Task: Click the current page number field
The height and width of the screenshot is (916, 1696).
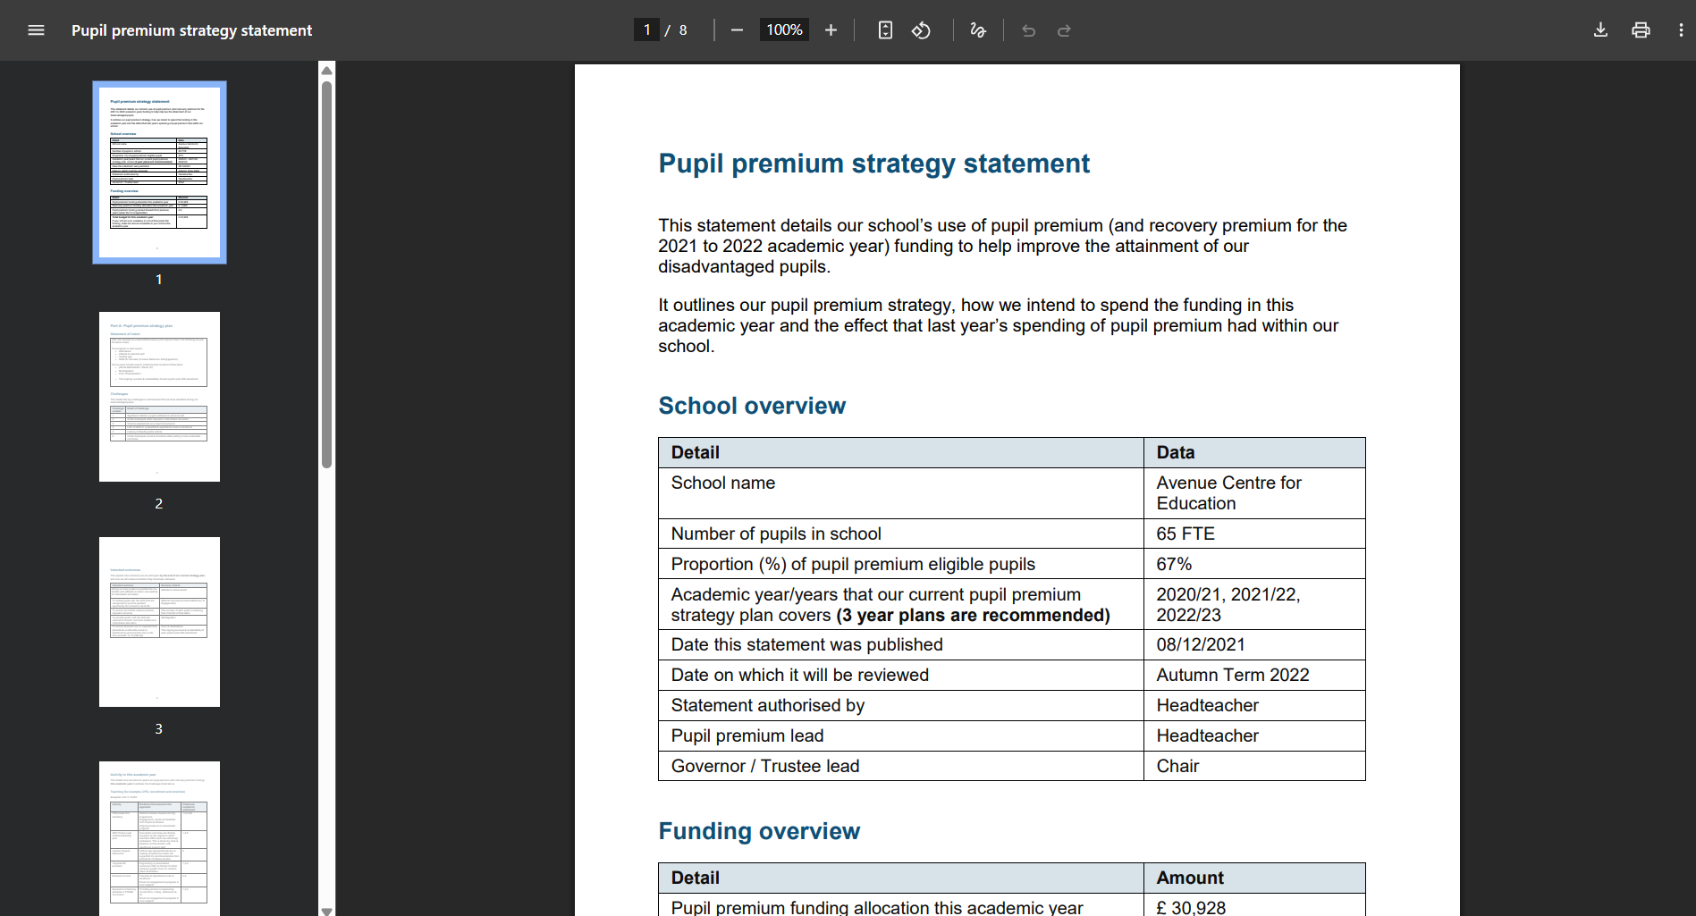Action: (x=646, y=30)
